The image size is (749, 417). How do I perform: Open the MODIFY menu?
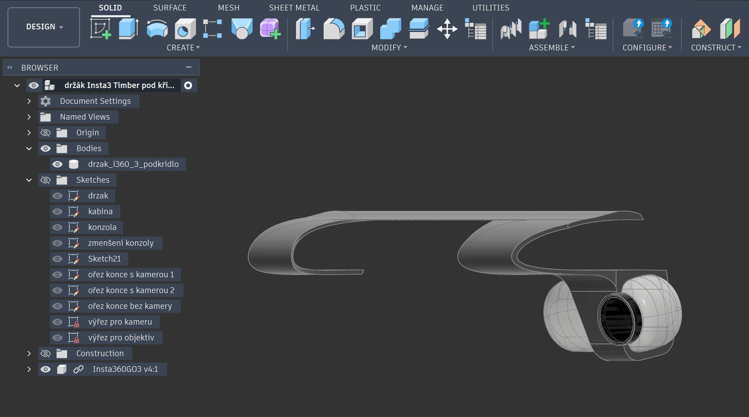pyautogui.click(x=389, y=48)
